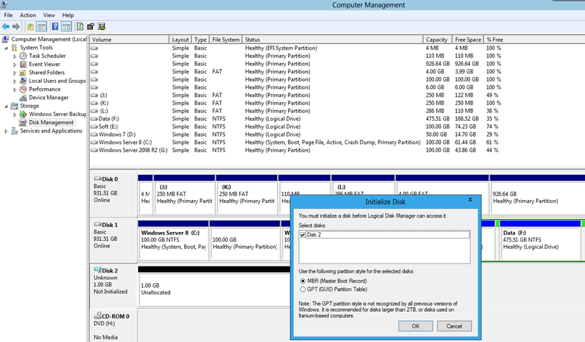Click Cancel in Initialize Disk dialog
585x342 pixels.
point(454,326)
